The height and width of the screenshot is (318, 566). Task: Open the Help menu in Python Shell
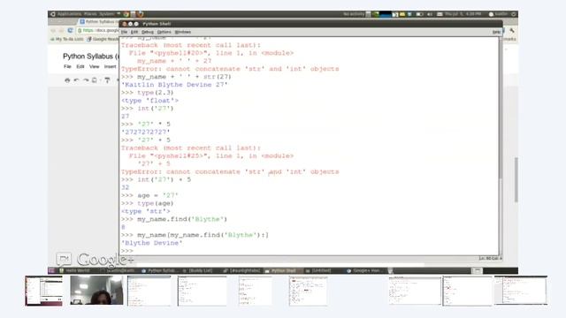point(496,32)
